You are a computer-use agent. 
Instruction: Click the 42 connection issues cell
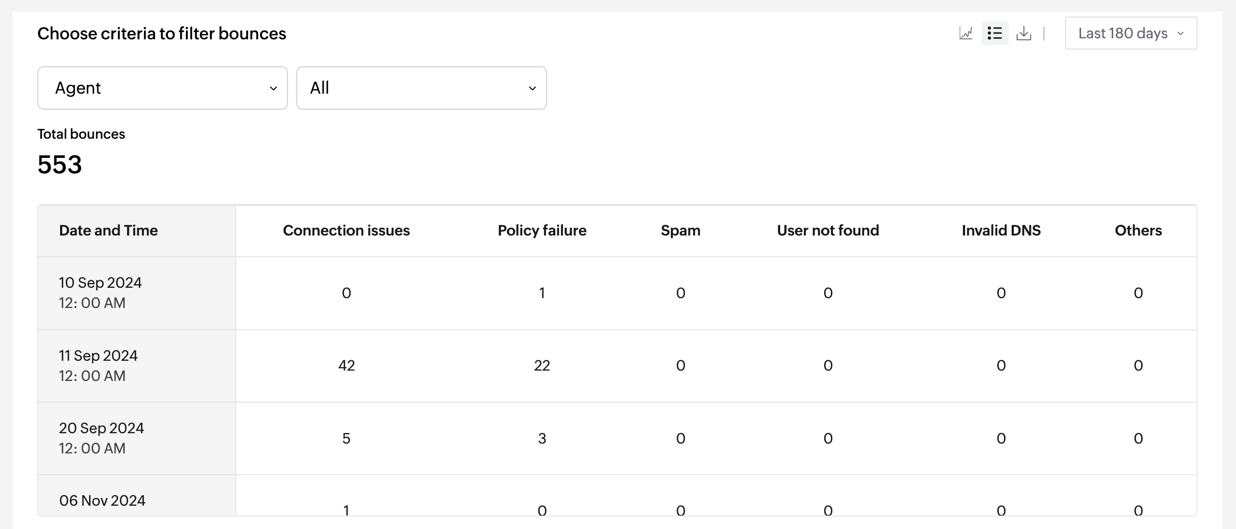pos(346,365)
